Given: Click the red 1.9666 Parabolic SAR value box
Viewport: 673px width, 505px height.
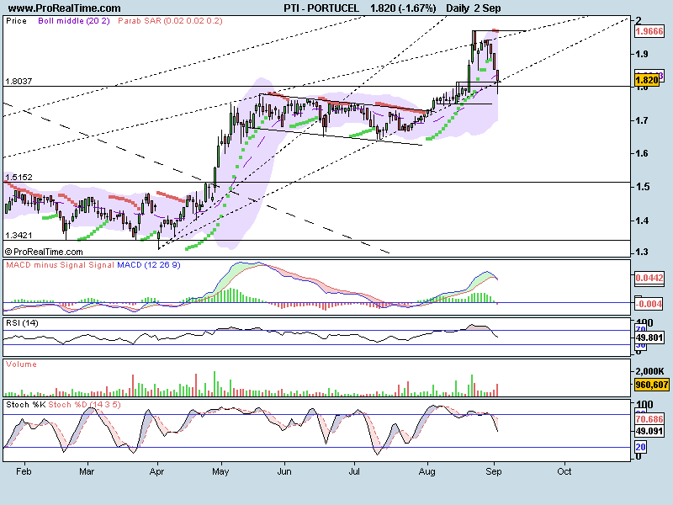Looking at the screenshot, I should pyautogui.click(x=649, y=31).
